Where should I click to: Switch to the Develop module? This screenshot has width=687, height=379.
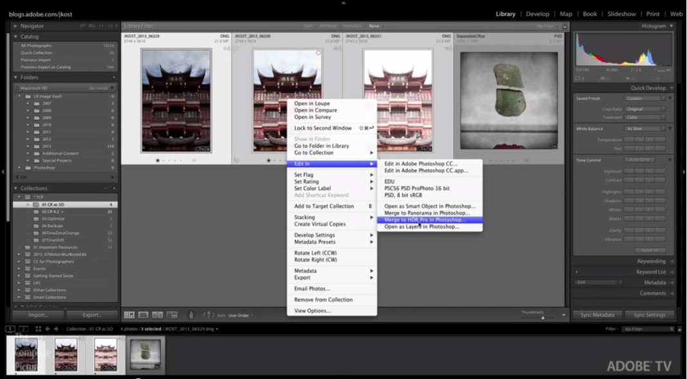click(538, 13)
